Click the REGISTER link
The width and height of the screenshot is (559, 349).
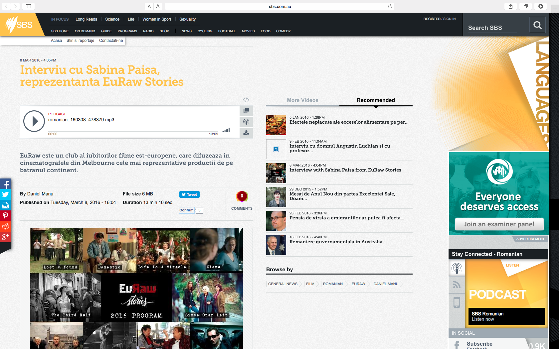coord(432,19)
